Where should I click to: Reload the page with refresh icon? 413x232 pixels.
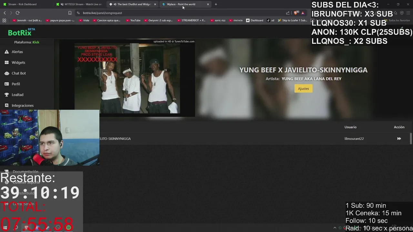point(17,13)
